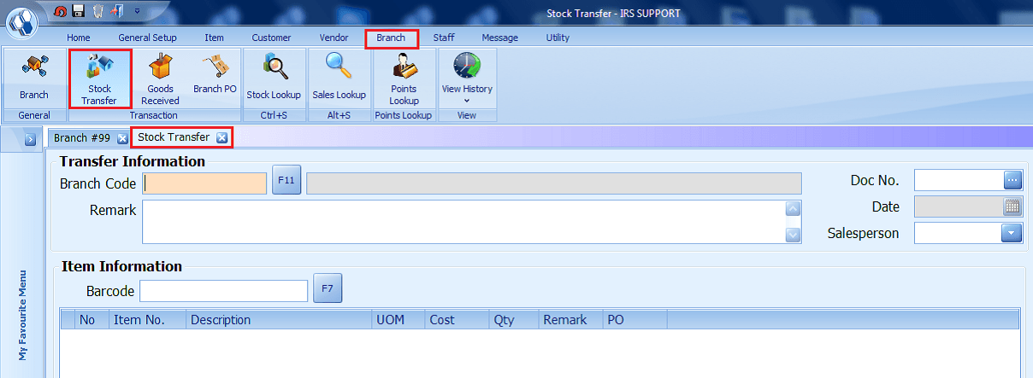Click into the Branch Code input field
1033x378 pixels.
[x=204, y=183]
